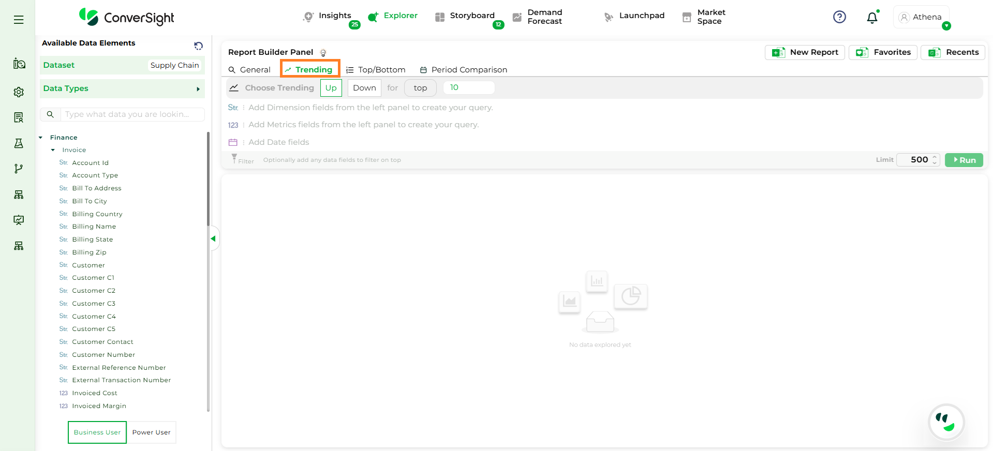Click the lab flask sidebar icon

point(19,143)
